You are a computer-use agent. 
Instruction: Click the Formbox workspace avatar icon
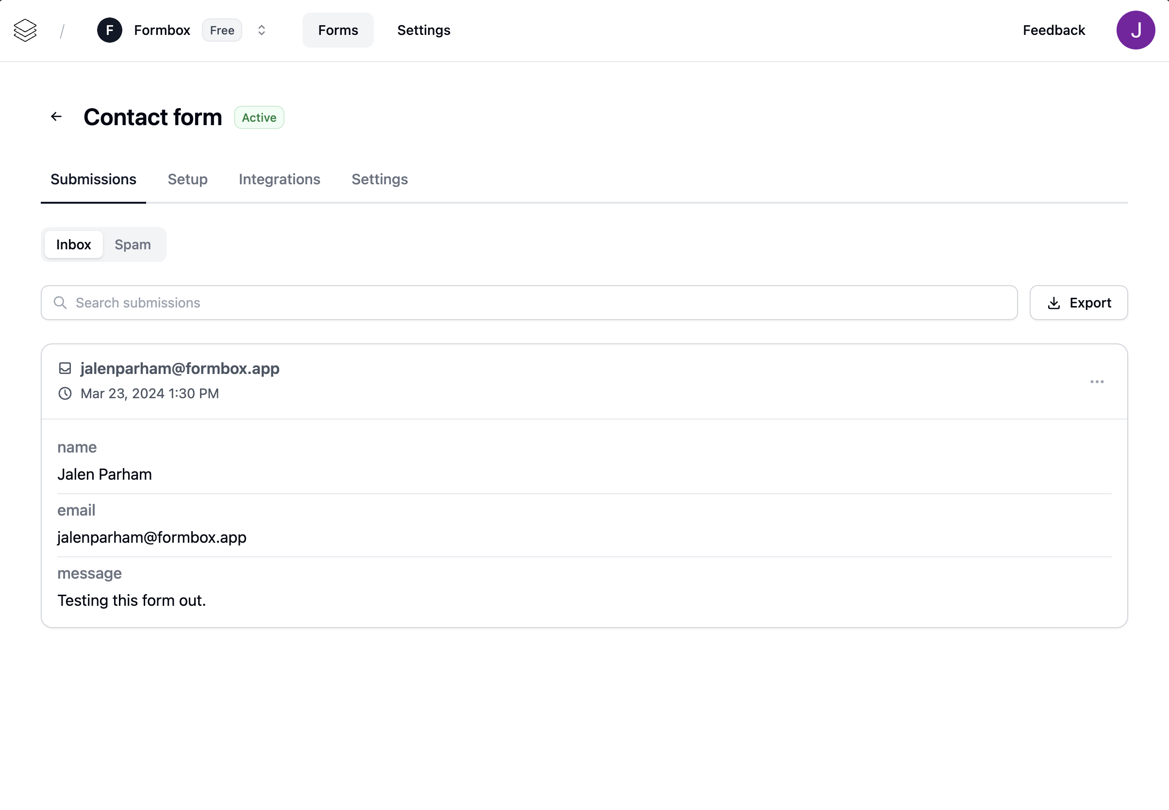[110, 31]
